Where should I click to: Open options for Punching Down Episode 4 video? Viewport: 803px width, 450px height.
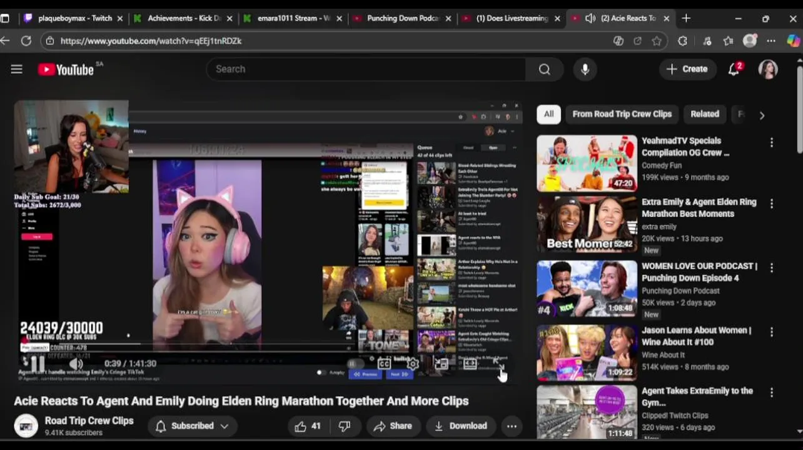pyautogui.click(x=772, y=267)
